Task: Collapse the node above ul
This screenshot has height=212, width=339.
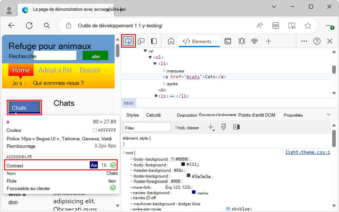Action: (x=145, y=51)
